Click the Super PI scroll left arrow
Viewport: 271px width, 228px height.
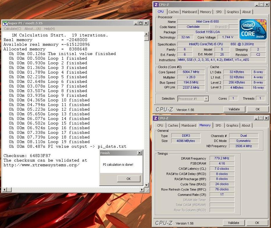4,189
